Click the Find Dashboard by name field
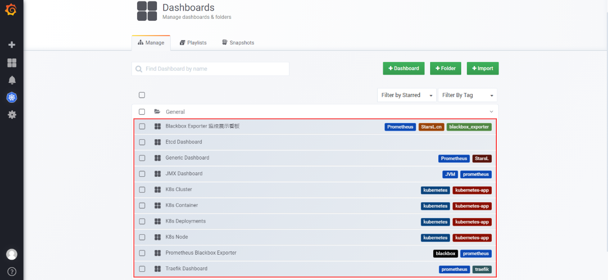Viewport: 608px width, 280px height. (210, 69)
